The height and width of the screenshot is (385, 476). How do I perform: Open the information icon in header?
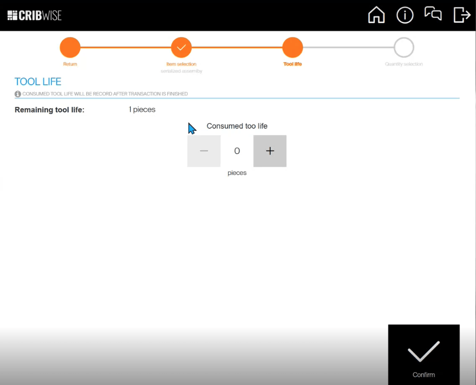[405, 15]
